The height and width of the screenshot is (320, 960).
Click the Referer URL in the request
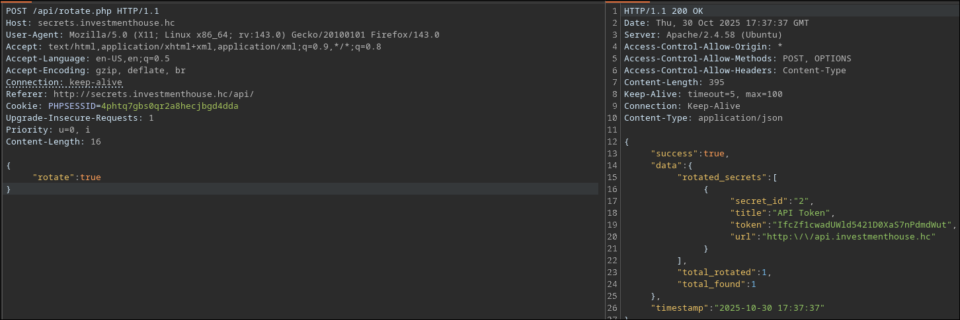(153, 94)
